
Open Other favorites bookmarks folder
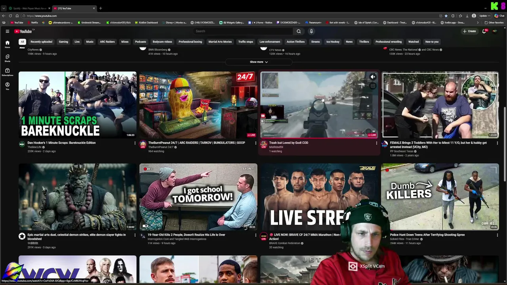pos(494,23)
